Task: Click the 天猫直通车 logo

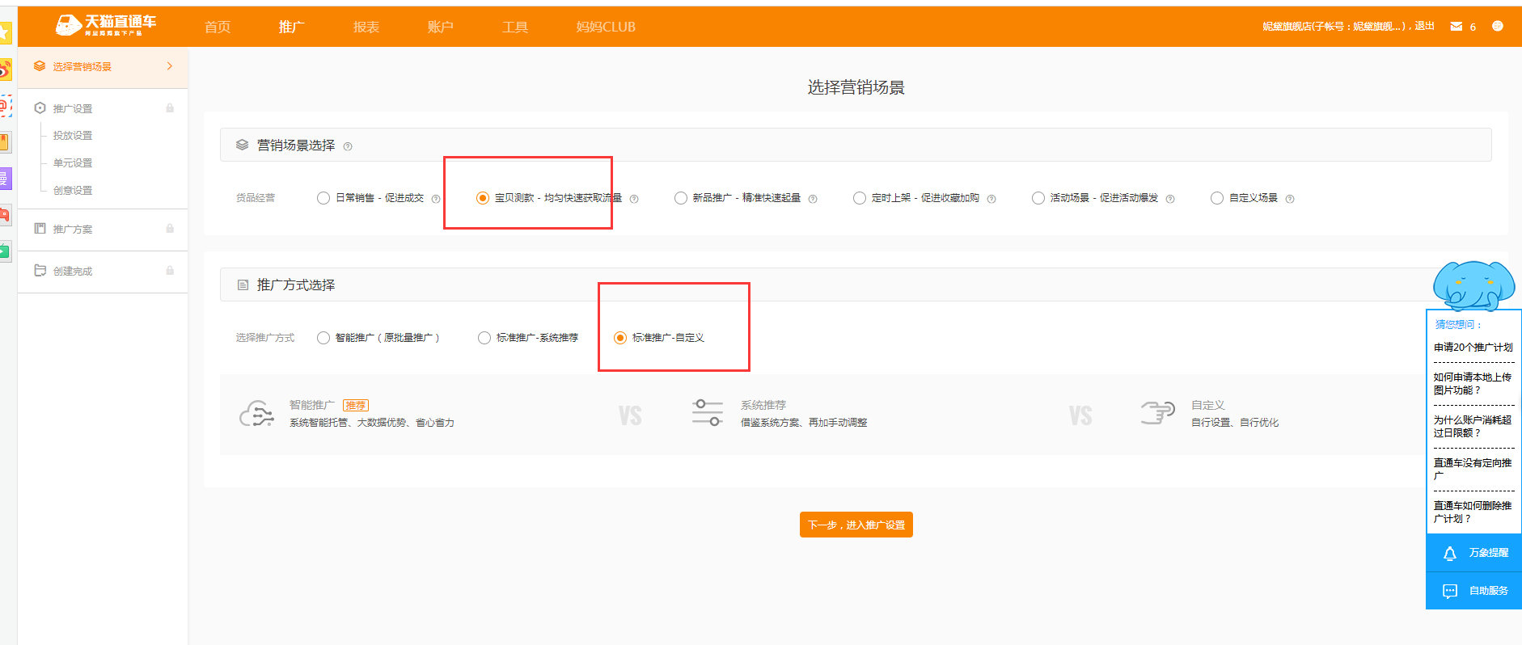Action: (105, 25)
